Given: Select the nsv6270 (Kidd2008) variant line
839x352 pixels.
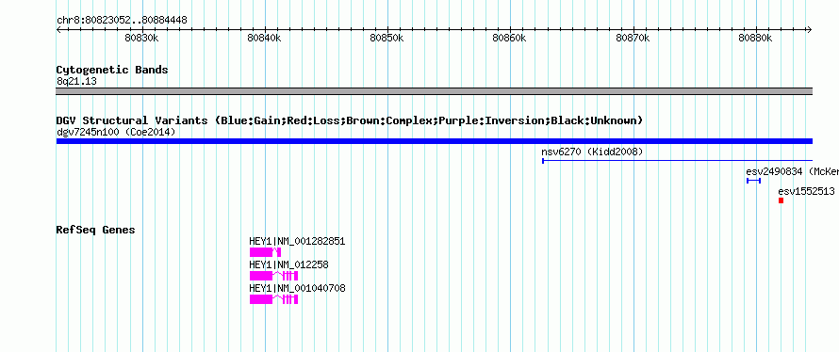Looking at the screenshot, I should click(677, 160).
